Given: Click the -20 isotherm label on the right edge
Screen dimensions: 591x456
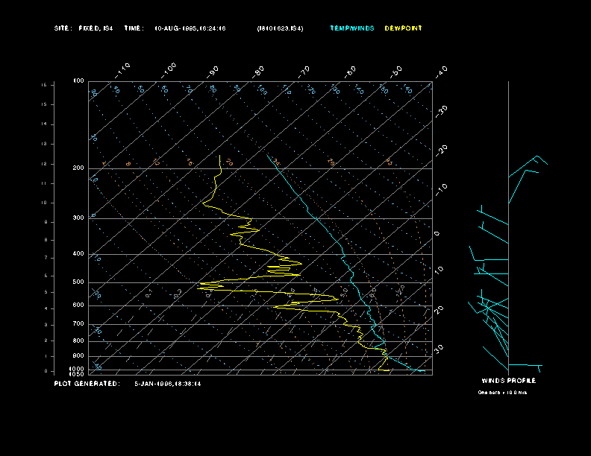Looking at the screenshot, I should (x=441, y=149).
